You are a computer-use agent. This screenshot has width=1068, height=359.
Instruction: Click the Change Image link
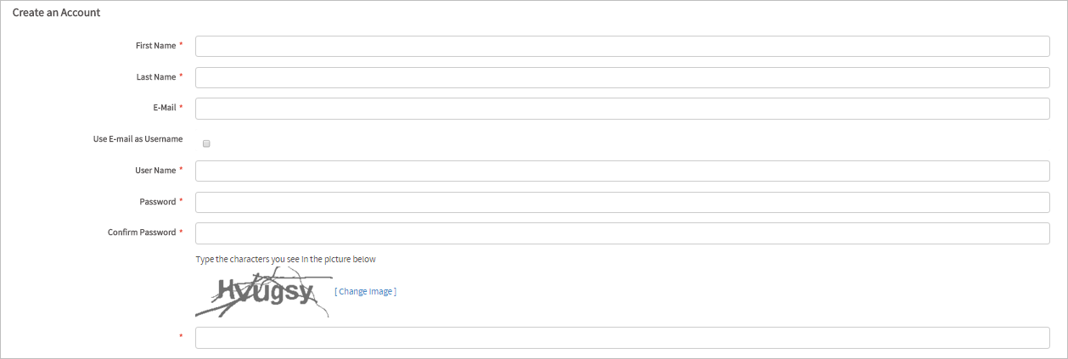[x=365, y=291]
